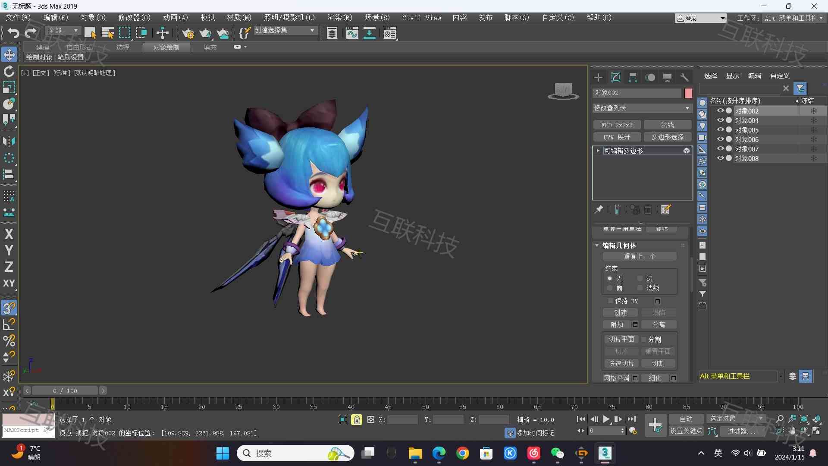Screen dimensions: 828x466
Task: Hide 对象006 with its eye icon
Action: pos(720,139)
